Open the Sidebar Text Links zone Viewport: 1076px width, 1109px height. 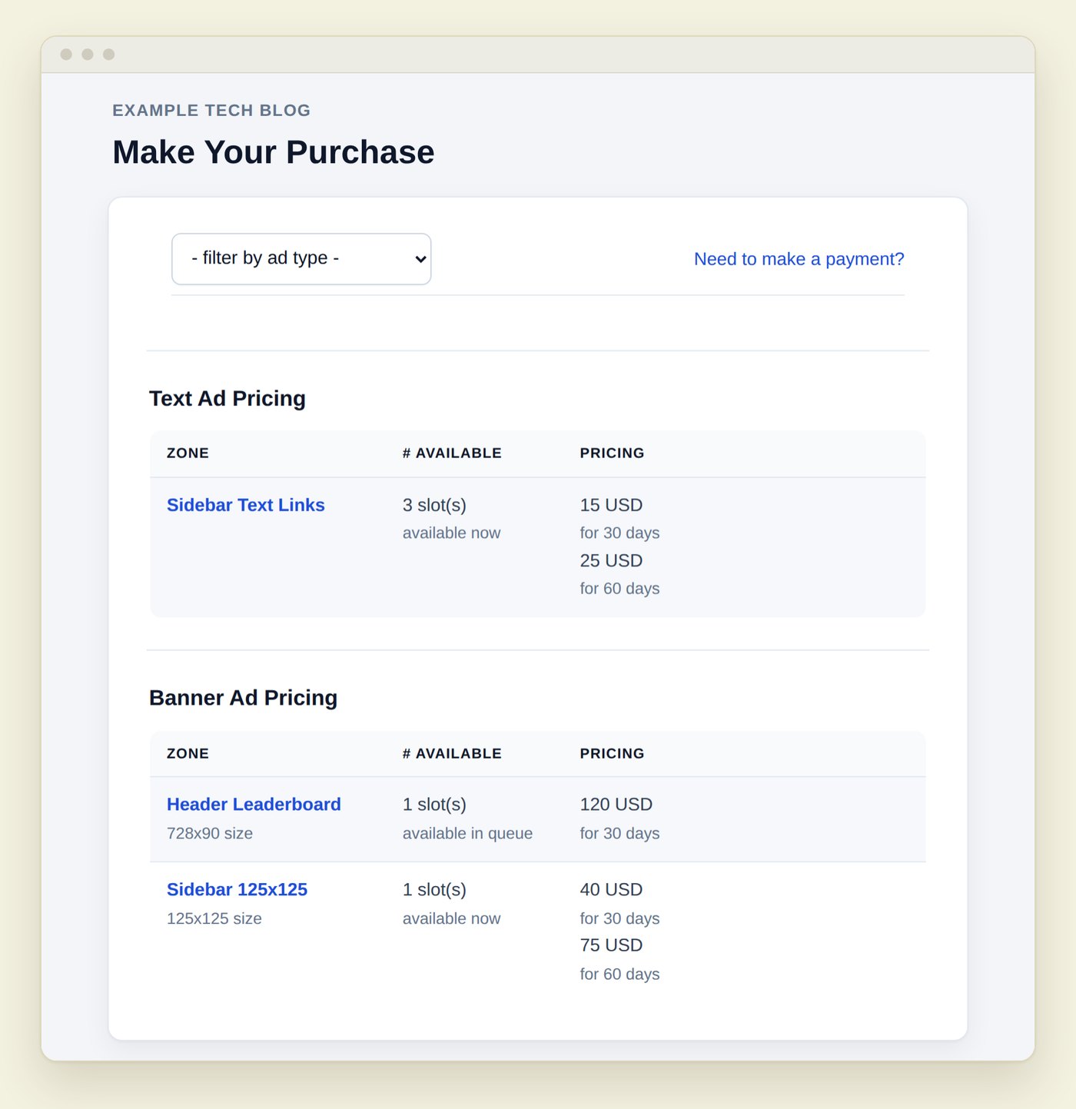(x=246, y=505)
